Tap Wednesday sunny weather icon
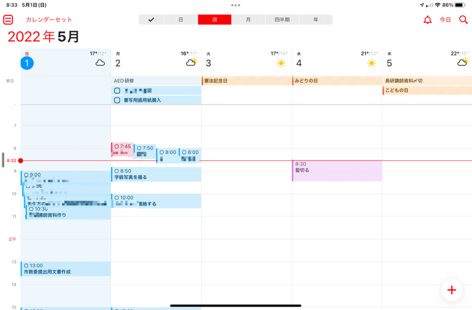The height and width of the screenshot is (310, 472). (372, 63)
